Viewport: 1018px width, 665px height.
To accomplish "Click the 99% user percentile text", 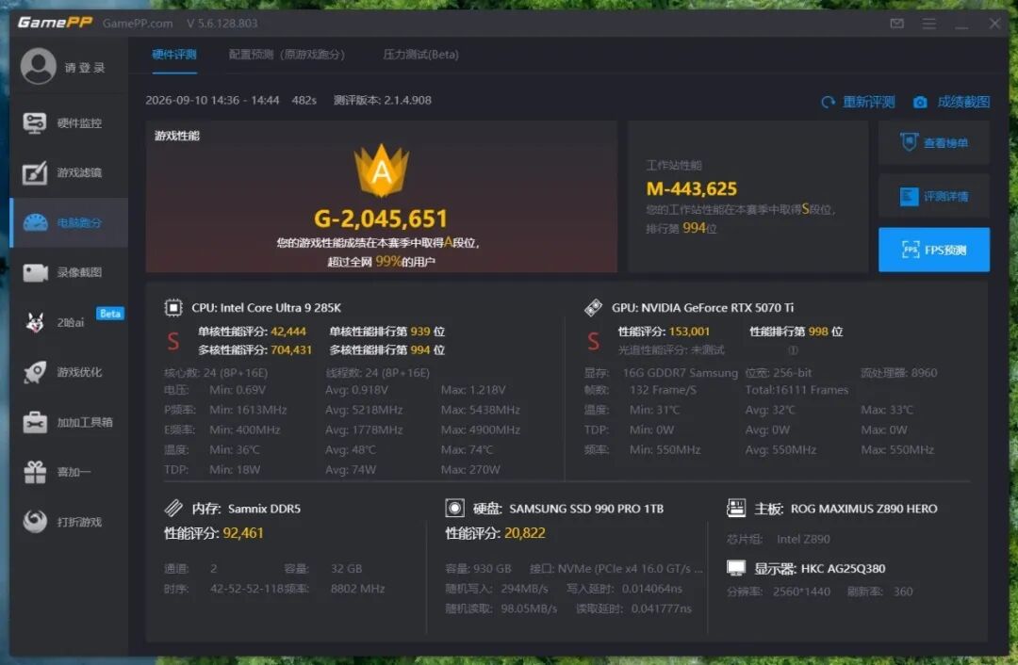I will coord(388,262).
